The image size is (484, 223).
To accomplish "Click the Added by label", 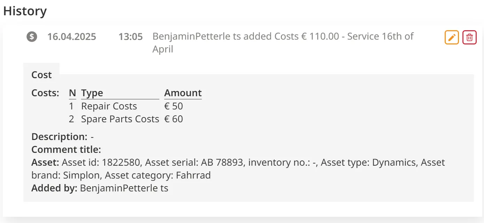I will point(54,188).
